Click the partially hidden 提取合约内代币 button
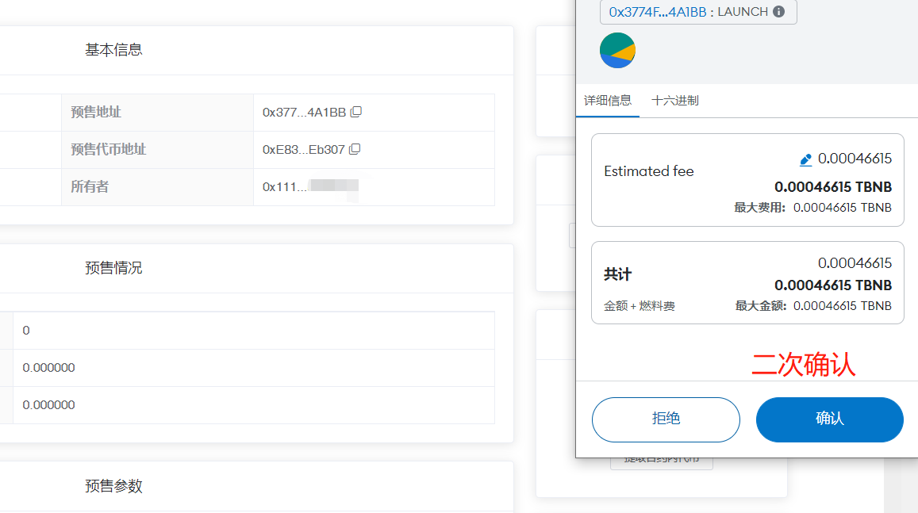 [x=661, y=461]
